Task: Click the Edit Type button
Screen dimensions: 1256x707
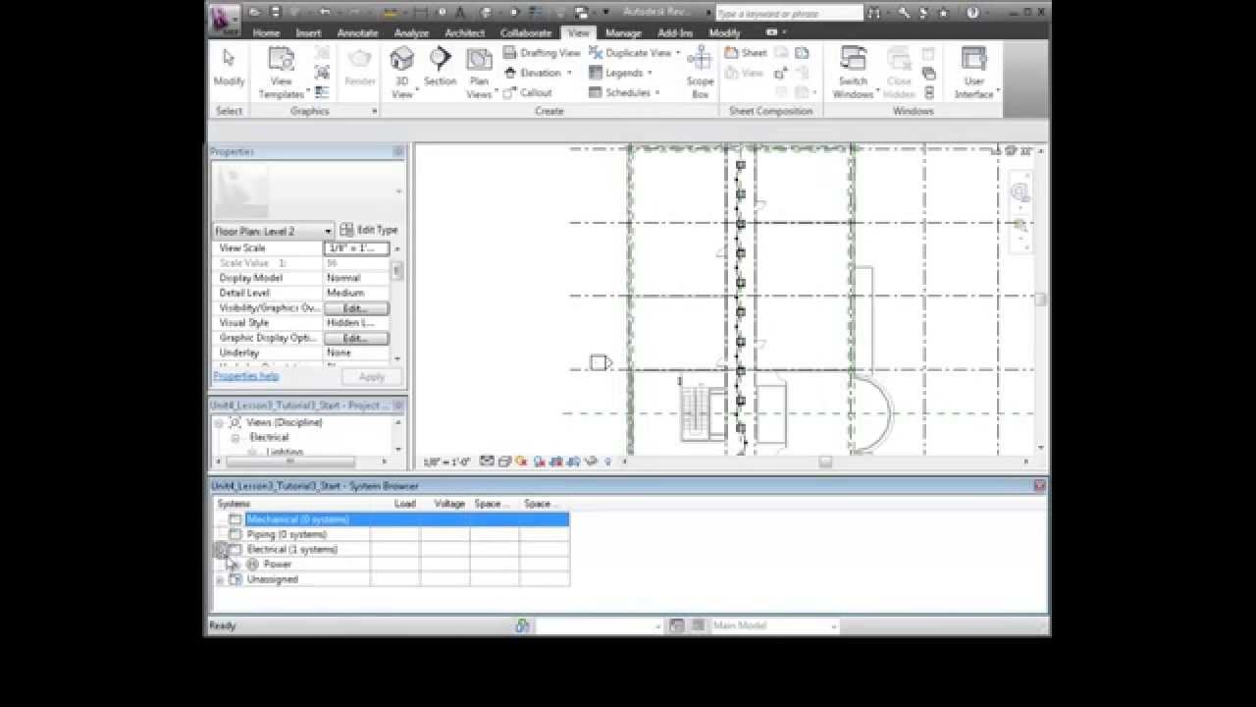Action: point(370,229)
